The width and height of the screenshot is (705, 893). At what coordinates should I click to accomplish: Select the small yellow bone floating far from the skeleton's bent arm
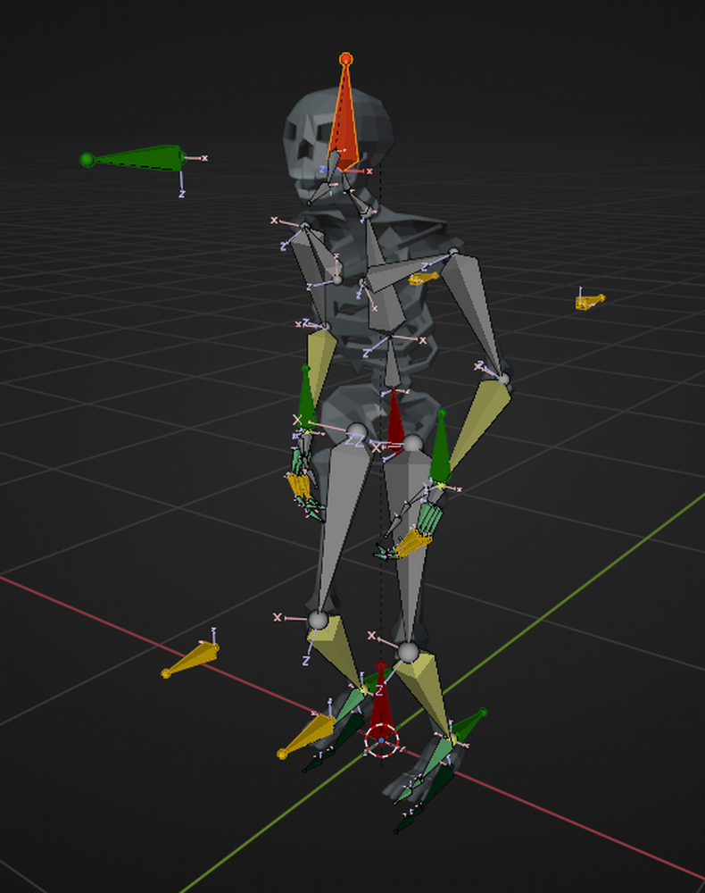point(590,301)
